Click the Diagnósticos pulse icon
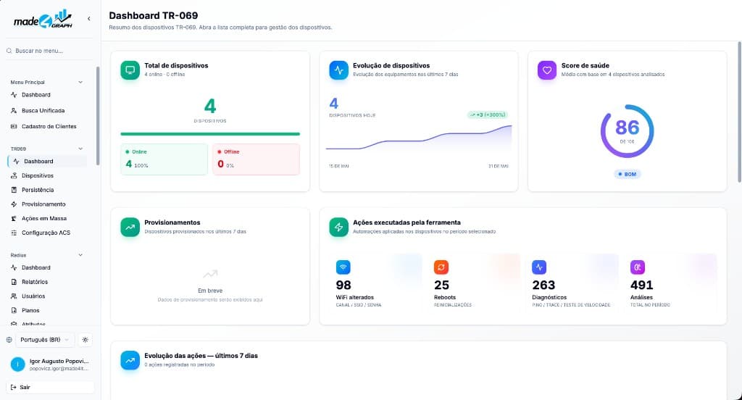Viewport: 742px width, 400px height. coord(539,267)
